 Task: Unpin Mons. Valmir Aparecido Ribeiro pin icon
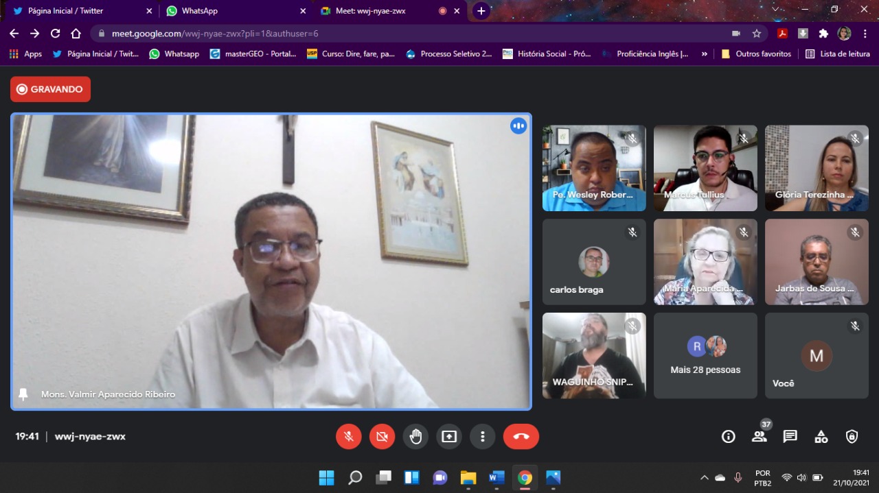pyautogui.click(x=23, y=394)
